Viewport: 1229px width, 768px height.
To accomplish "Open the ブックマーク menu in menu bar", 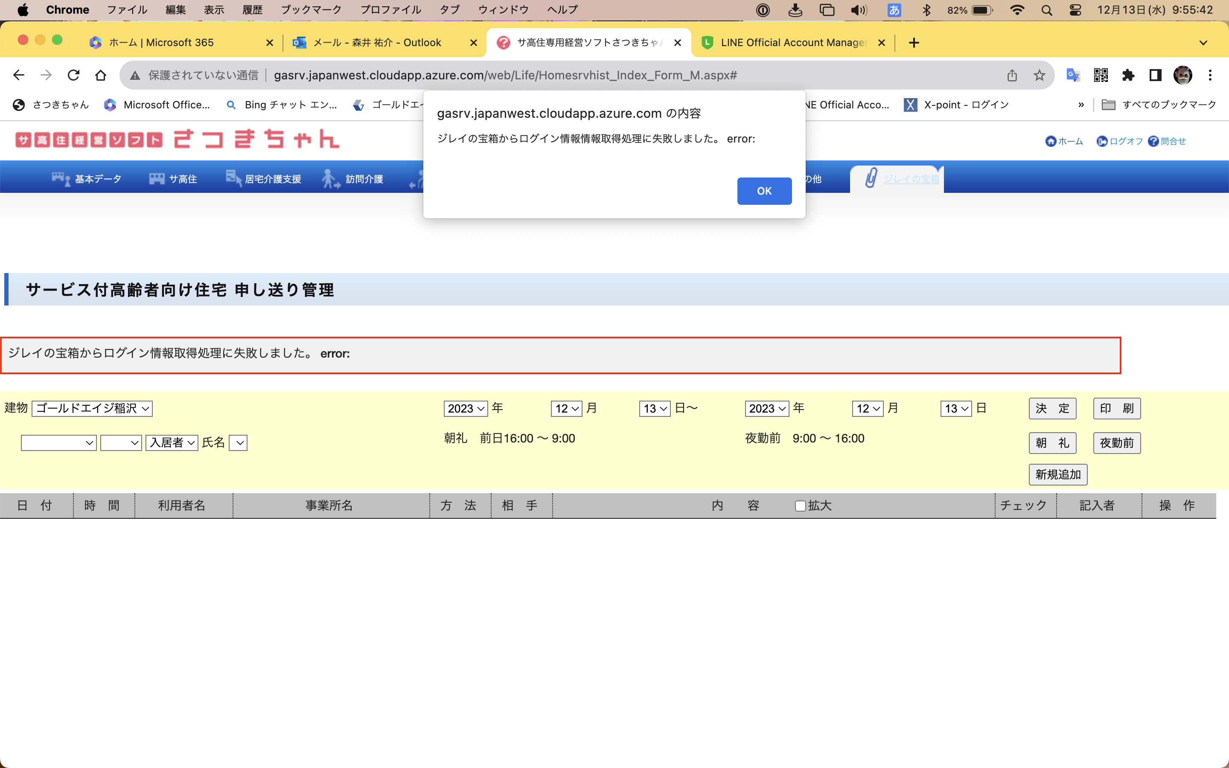I will pyautogui.click(x=311, y=10).
